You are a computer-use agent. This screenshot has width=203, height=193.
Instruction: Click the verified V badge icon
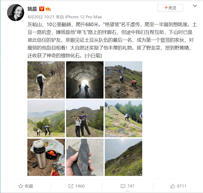point(42,9)
